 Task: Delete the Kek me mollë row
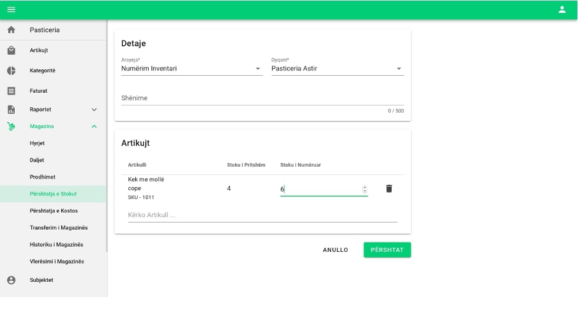389,188
